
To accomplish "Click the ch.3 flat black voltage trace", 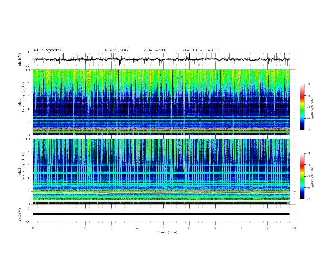I will click(x=161, y=214).
